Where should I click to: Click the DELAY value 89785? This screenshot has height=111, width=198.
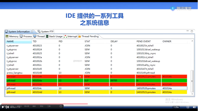tap(114, 80)
